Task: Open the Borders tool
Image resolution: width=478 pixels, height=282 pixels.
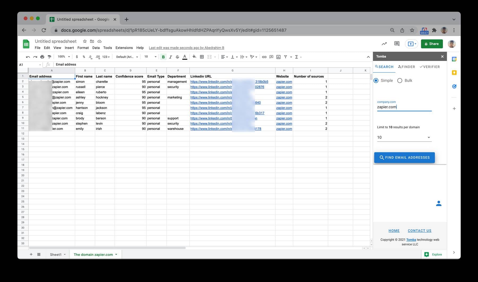Action: [x=202, y=57]
